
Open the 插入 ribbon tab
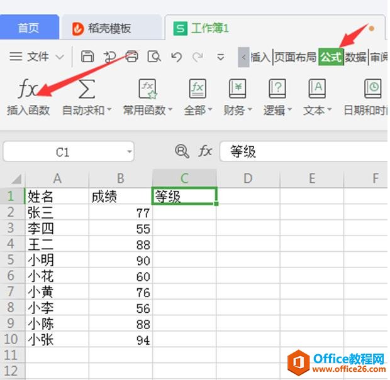click(260, 57)
